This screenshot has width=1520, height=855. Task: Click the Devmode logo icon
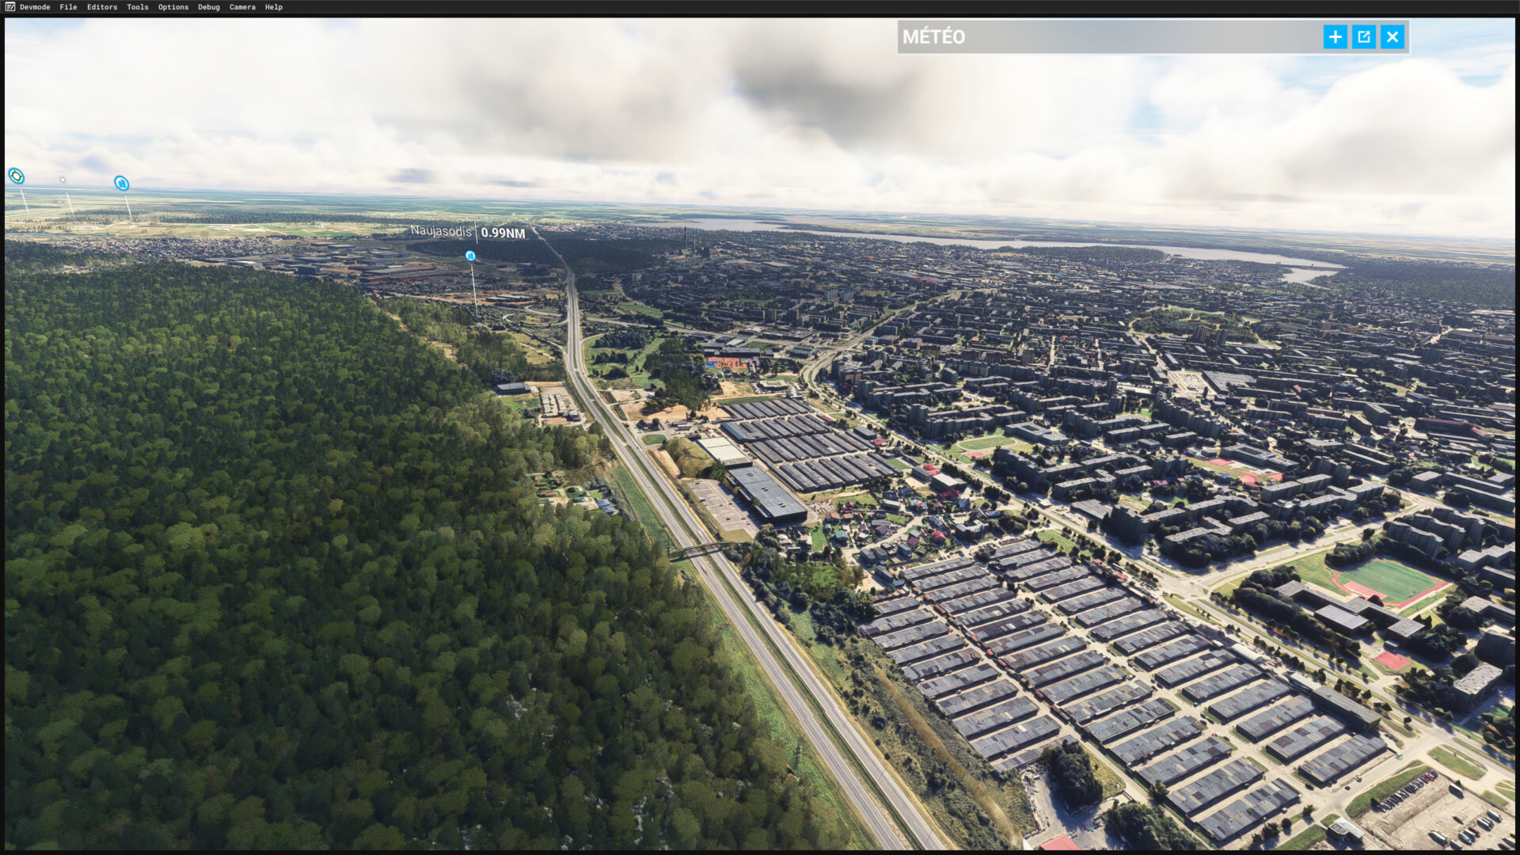tap(9, 7)
